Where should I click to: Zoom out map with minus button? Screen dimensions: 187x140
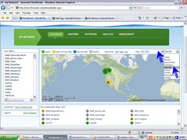(x=45, y=62)
